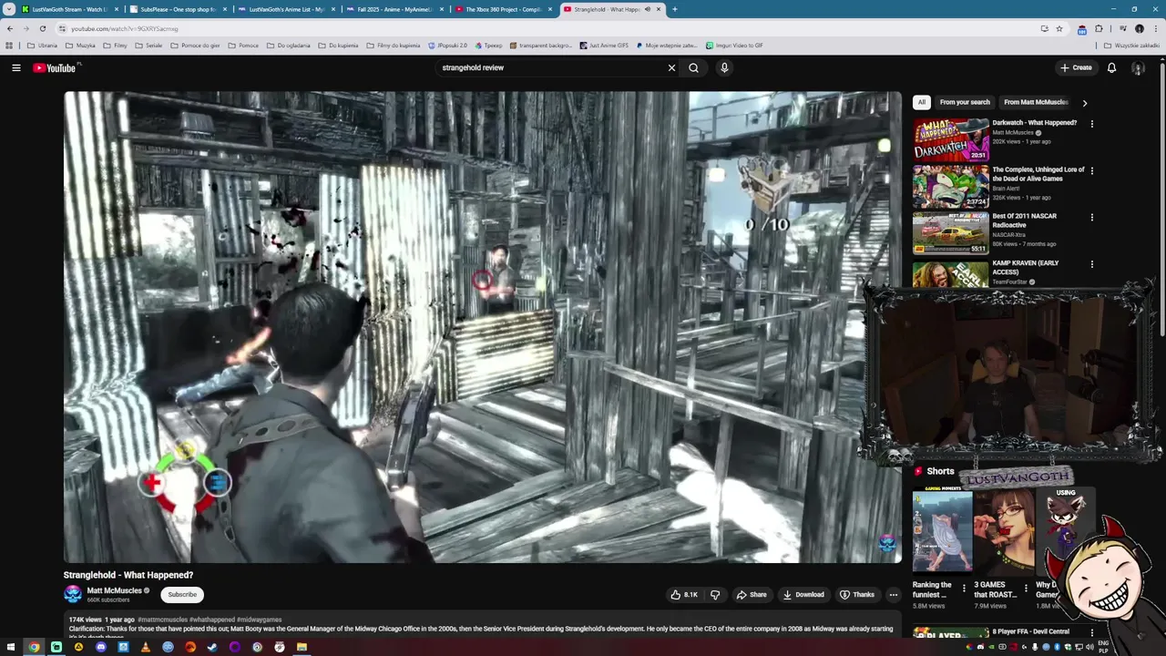Subscribe to Matt McMuscles

pyautogui.click(x=182, y=594)
